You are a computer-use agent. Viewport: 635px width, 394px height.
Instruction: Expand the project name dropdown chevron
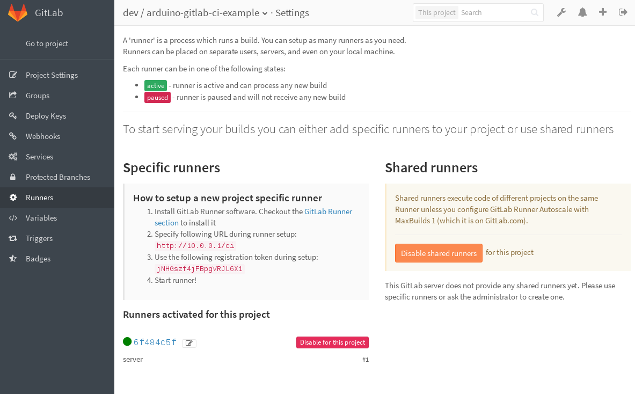tap(265, 13)
